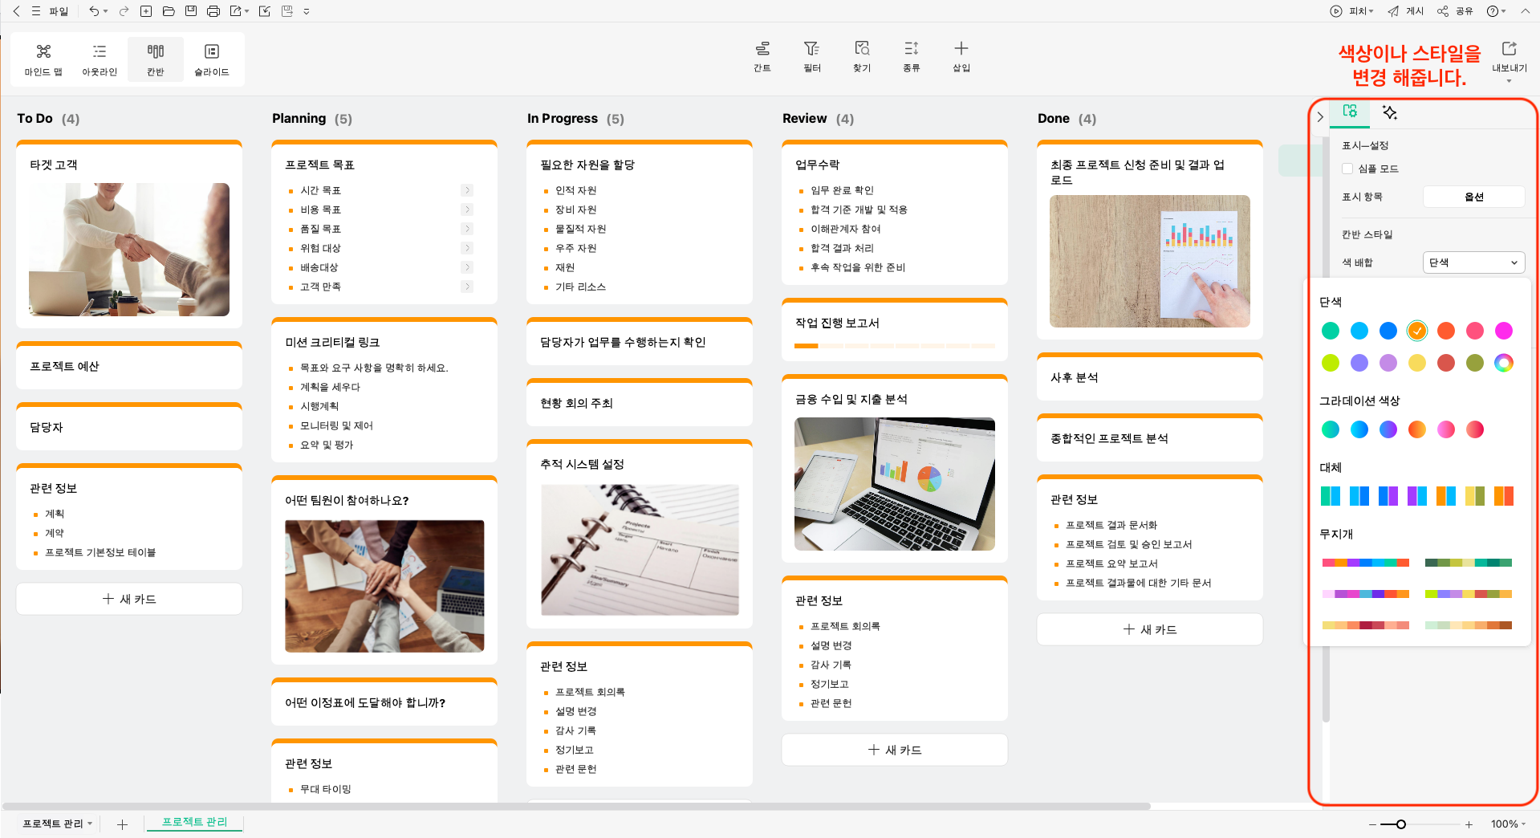This screenshot has width=1540, height=838.
Task: Open the 내보내기 export tool
Action: tap(1510, 56)
